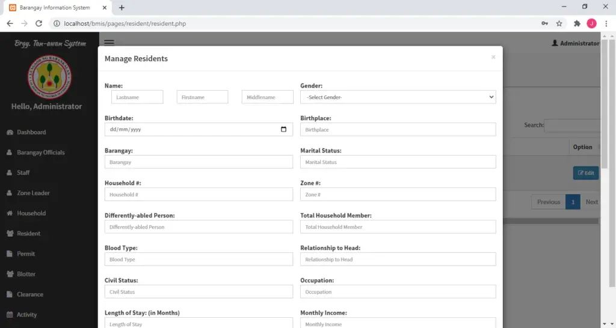Open the Select Gender dropdown
The height and width of the screenshot is (328, 616).
click(398, 97)
